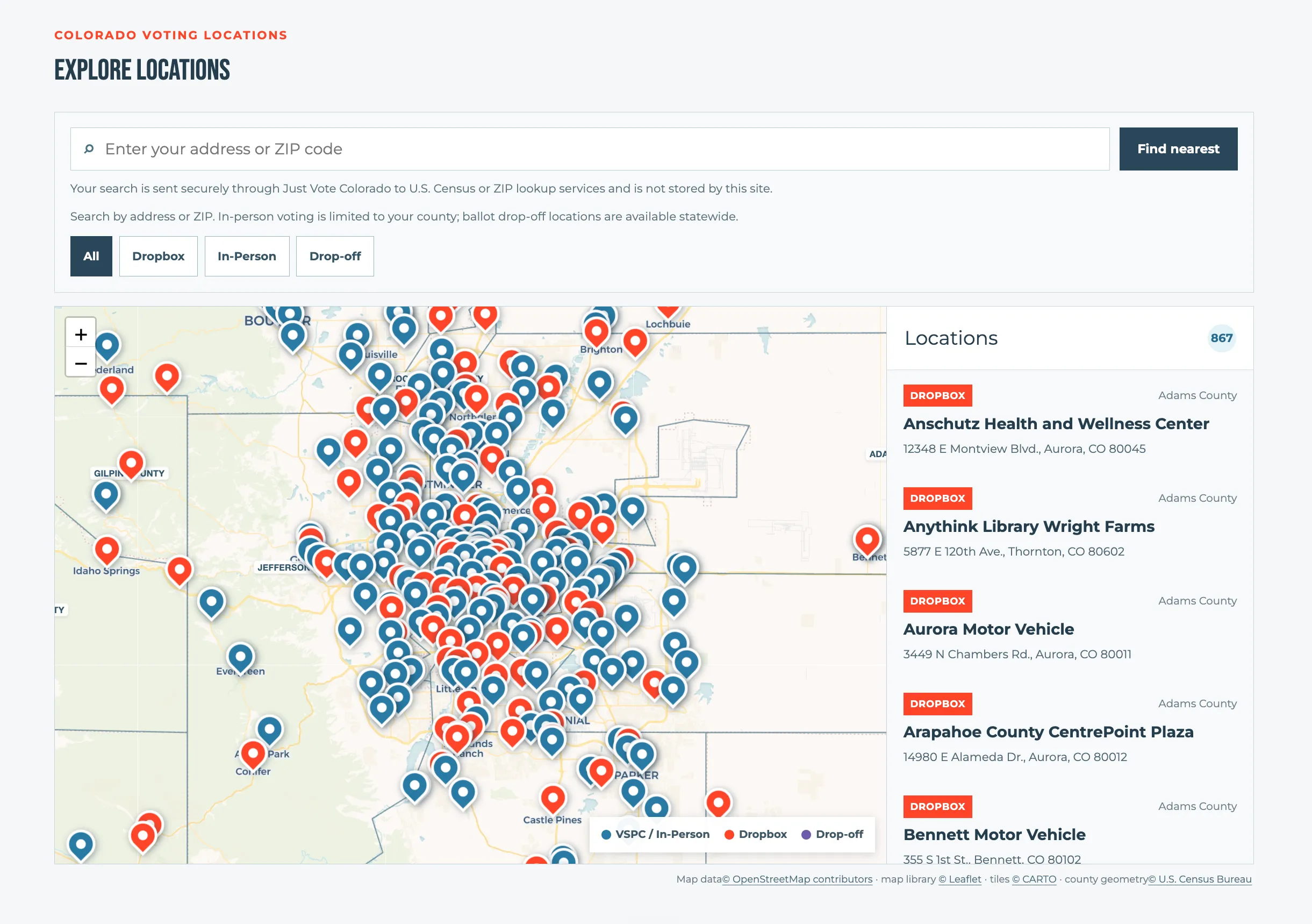1312x924 pixels.
Task: Click the blue marker near Nederland
Action: [107, 347]
